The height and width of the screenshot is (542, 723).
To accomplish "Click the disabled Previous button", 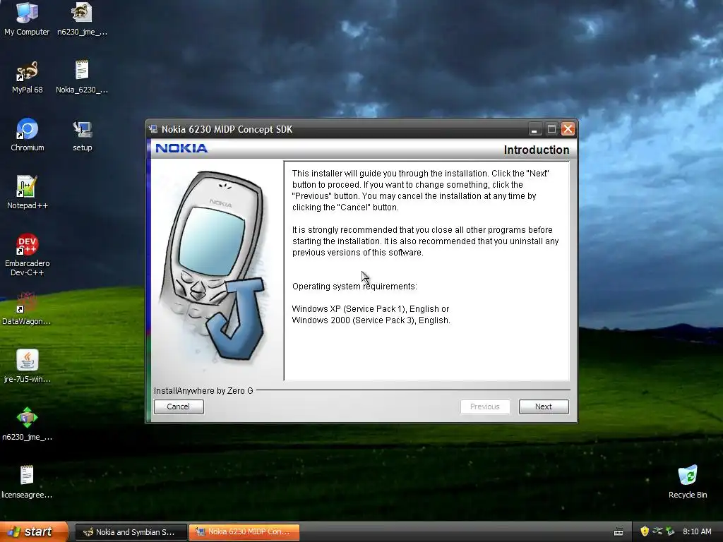I will pos(485,406).
